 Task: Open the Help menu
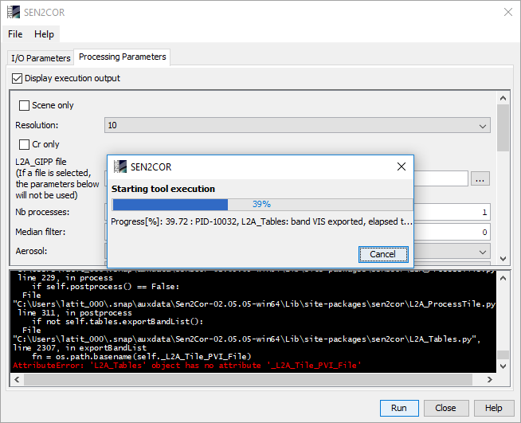point(44,34)
